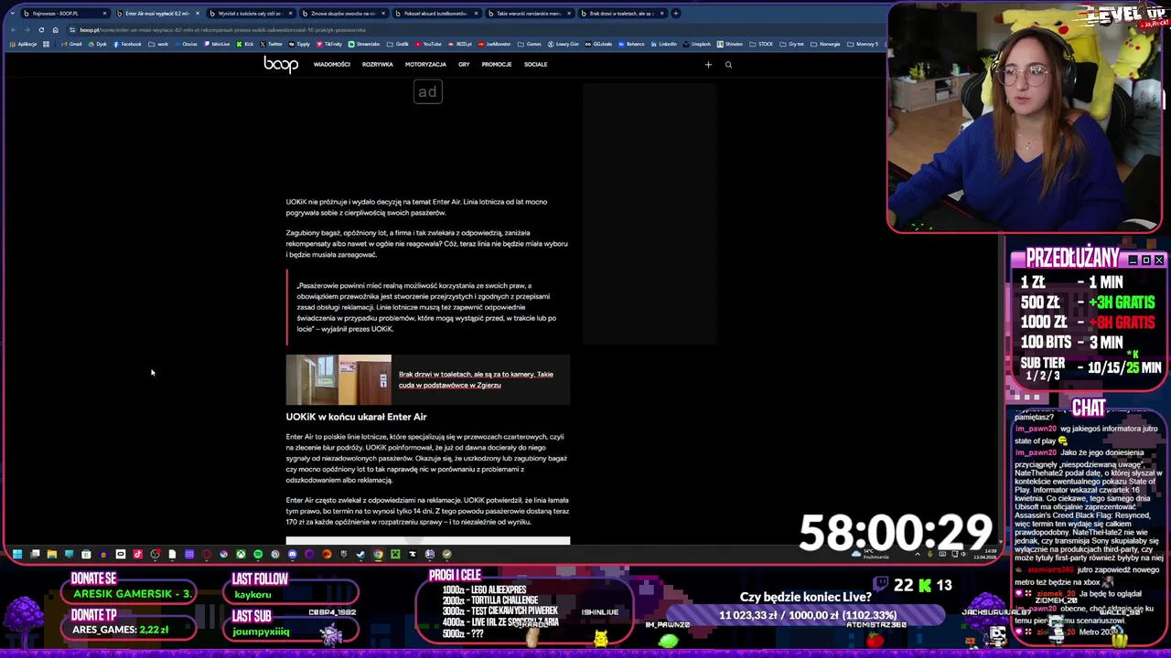Image resolution: width=1171 pixels, height=658 pixels.
Task: Click the 'UOKiK w końcu ukarał Enter Air' heading
Action: (356, 417)
